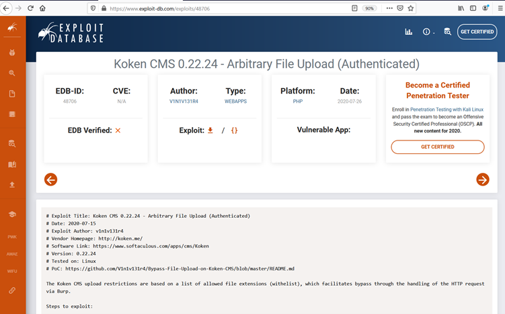View raw exploit code braces icon
The width and height of the screenshot is (505, 314).
[234, 130]
